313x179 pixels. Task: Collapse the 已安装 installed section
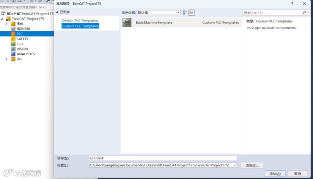tap(57, 12)
